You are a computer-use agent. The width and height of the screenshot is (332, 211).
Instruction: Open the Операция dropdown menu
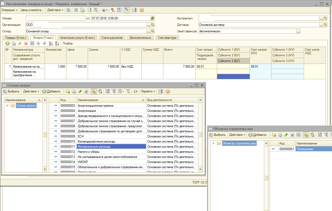click(x=9, y=10)
